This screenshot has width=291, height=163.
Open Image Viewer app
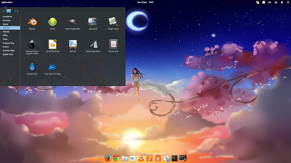click(113, 24)
